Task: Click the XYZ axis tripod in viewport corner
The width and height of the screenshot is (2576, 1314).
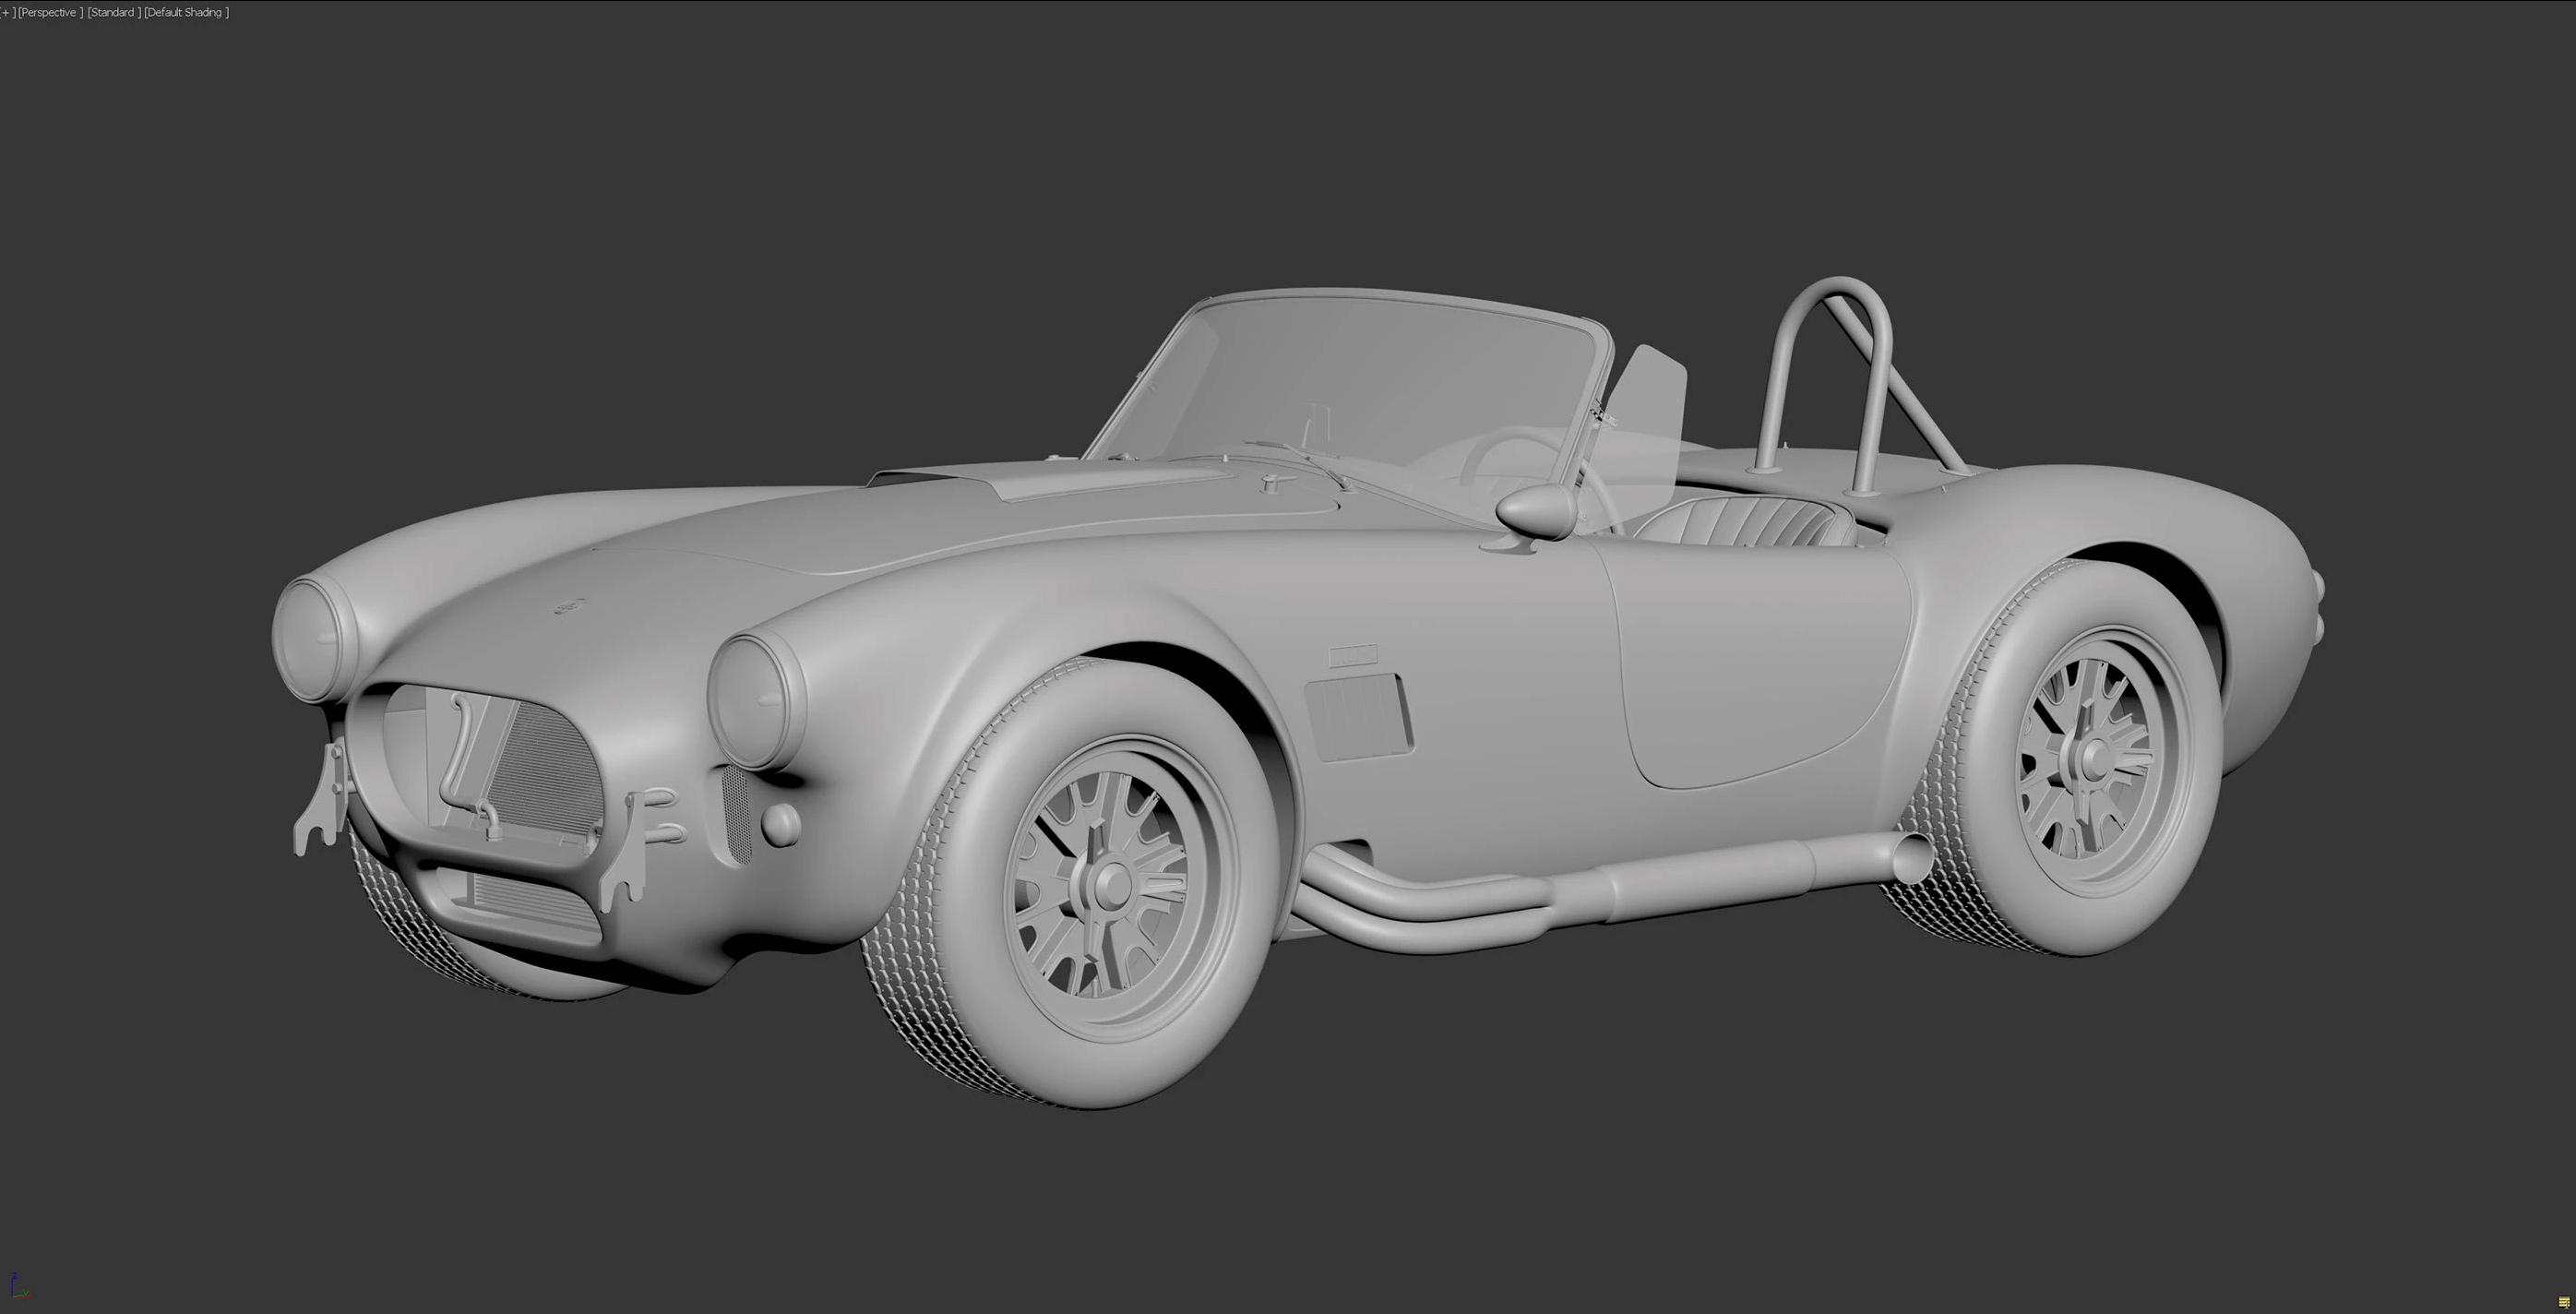Action: pyautogui.click(x=18, y=1287)
